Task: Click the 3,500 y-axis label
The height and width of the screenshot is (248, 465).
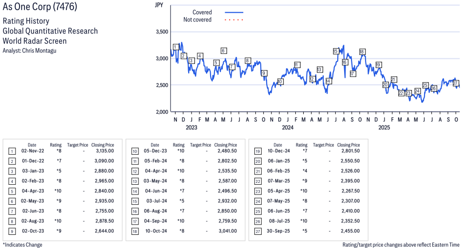Action: click(x=161, y=32)
